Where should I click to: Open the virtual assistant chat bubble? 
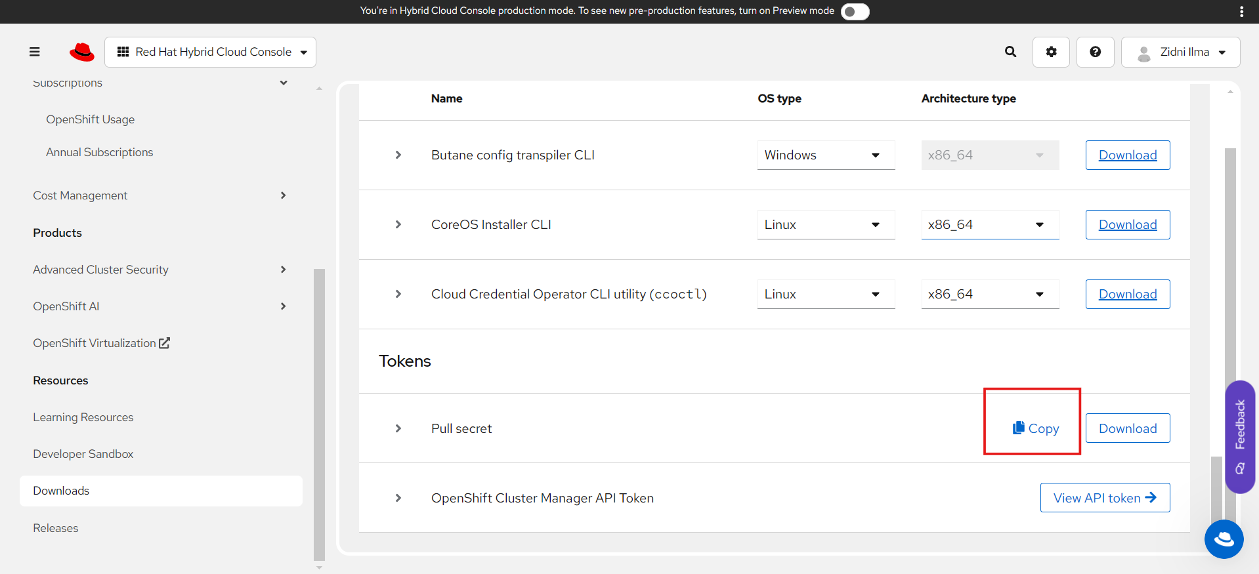[1224, 539]
